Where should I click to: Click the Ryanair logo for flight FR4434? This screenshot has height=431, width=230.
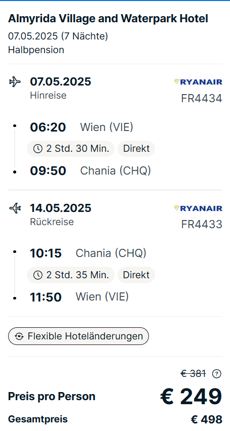click(x=198, y=82)
